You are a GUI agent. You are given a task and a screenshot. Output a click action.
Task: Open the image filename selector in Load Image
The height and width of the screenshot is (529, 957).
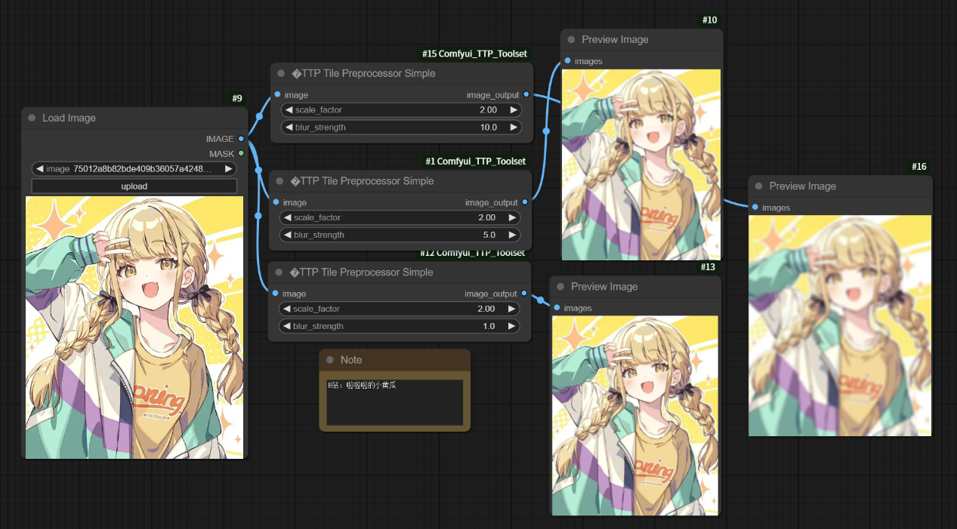[134, 169]
